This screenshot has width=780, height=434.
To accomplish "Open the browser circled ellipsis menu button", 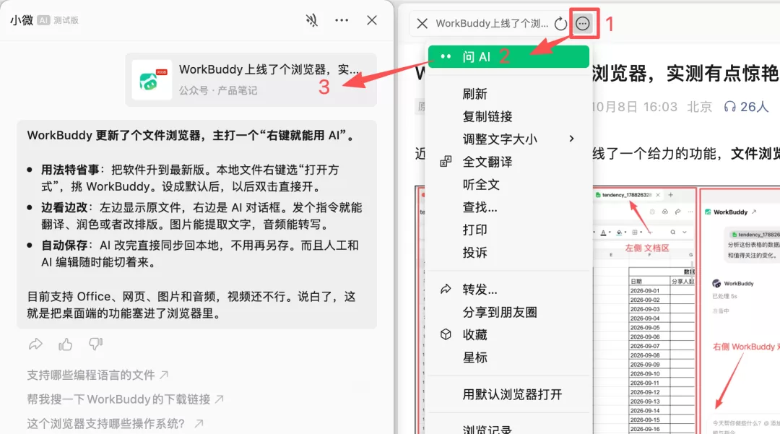I will coord(583,23).
